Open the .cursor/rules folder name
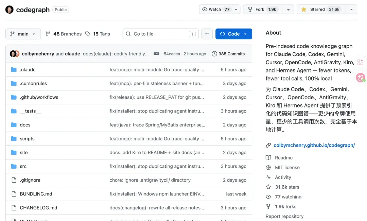Viewport: 367px width, 221px height. pyautogui.click(x=33, y=83)
